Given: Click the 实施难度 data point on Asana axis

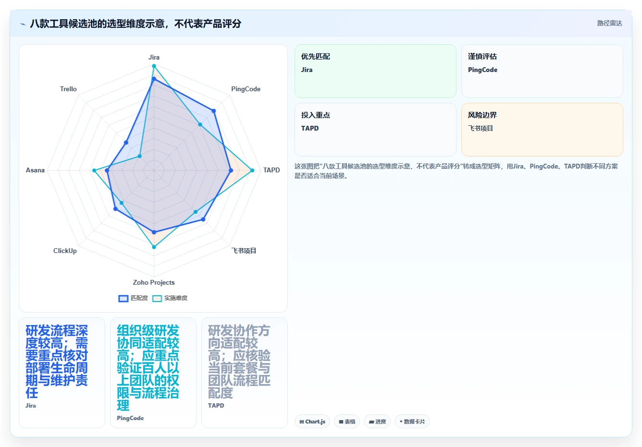Looking at the screenshot, I should pyautogui.click(x=94, y=170).
